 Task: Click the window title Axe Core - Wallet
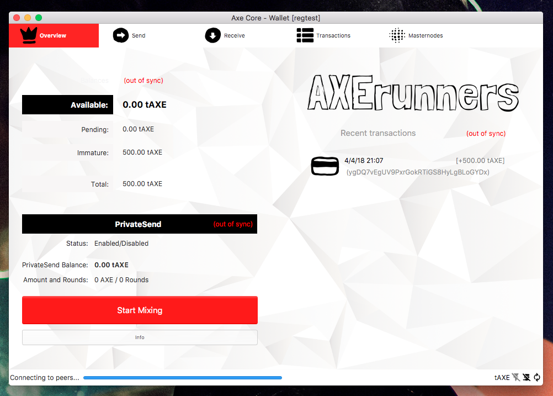click(276, 18)
